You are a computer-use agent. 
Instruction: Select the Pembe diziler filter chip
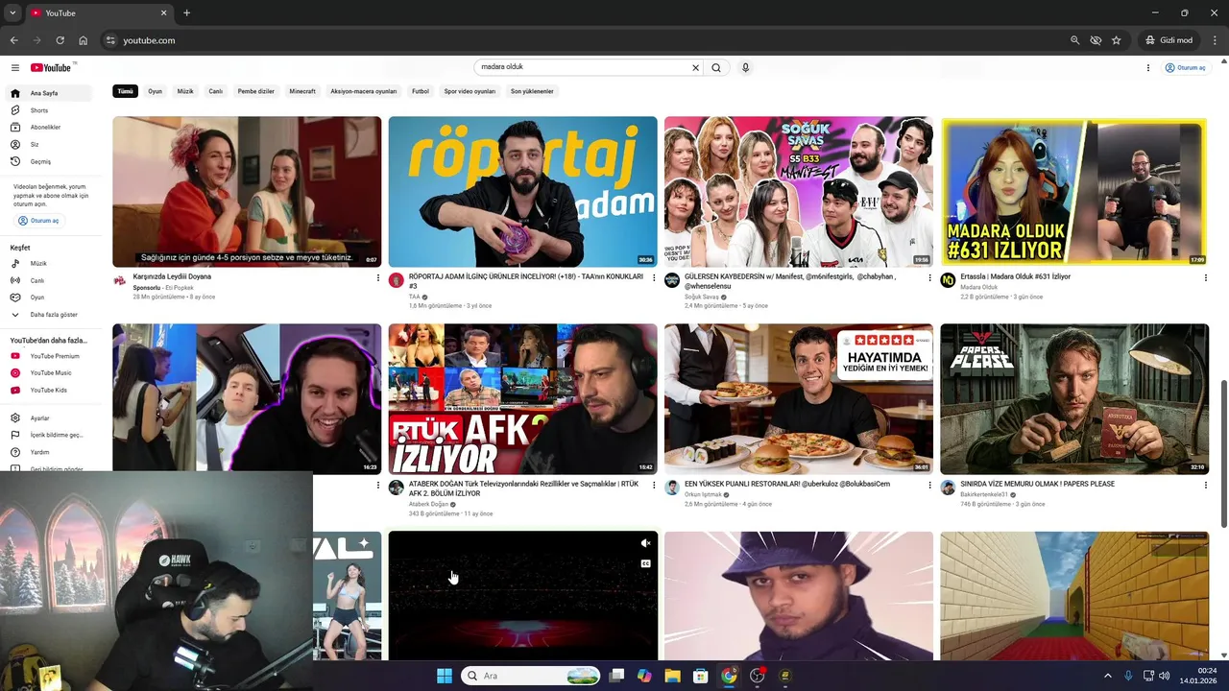pyautogui.click(x=256, y=91)
